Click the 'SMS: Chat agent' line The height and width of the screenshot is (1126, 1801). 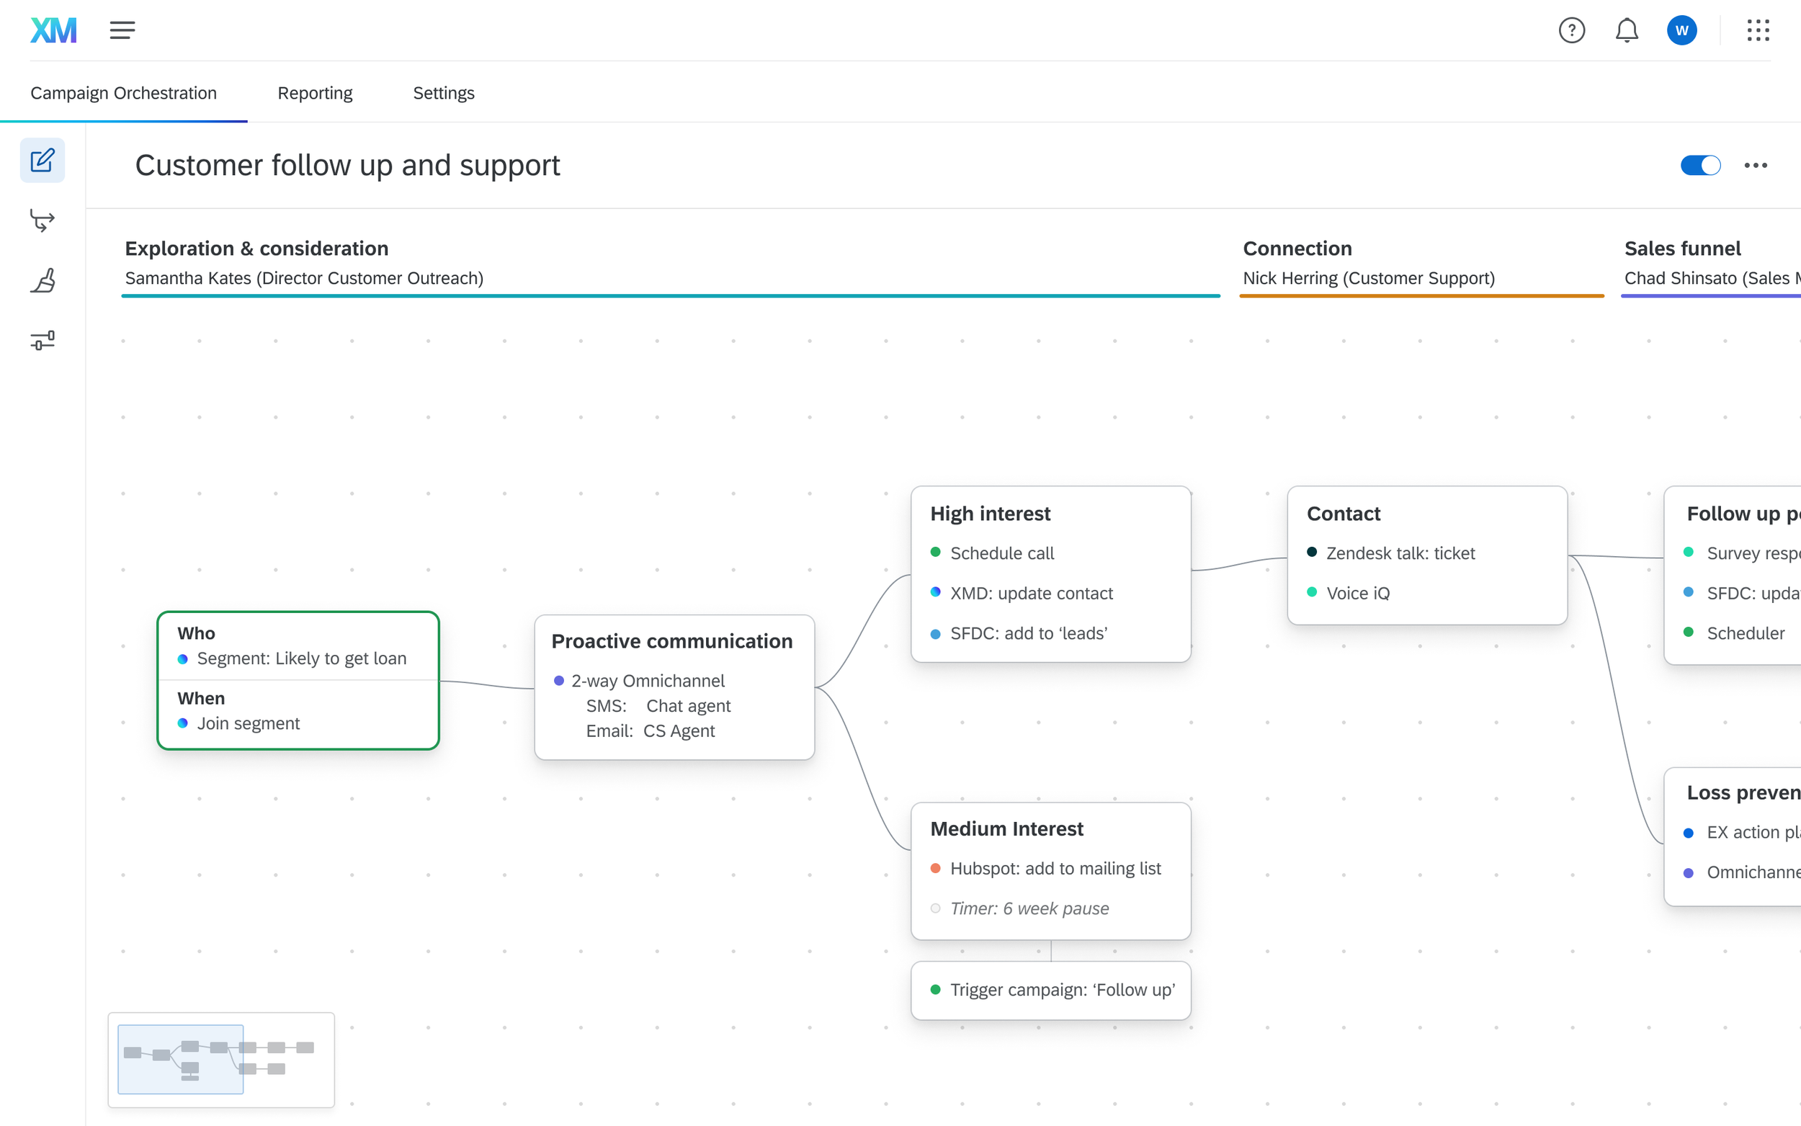(658, 706)
